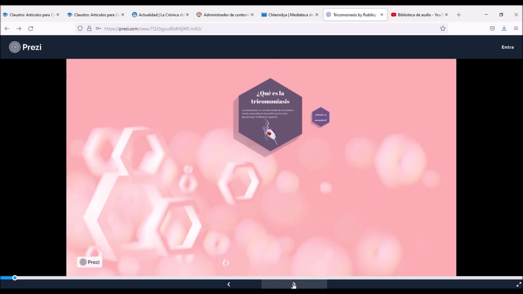The image size is (523, 294).
Task: Enter fullscreen presentation mode
Action: (519, 285)
